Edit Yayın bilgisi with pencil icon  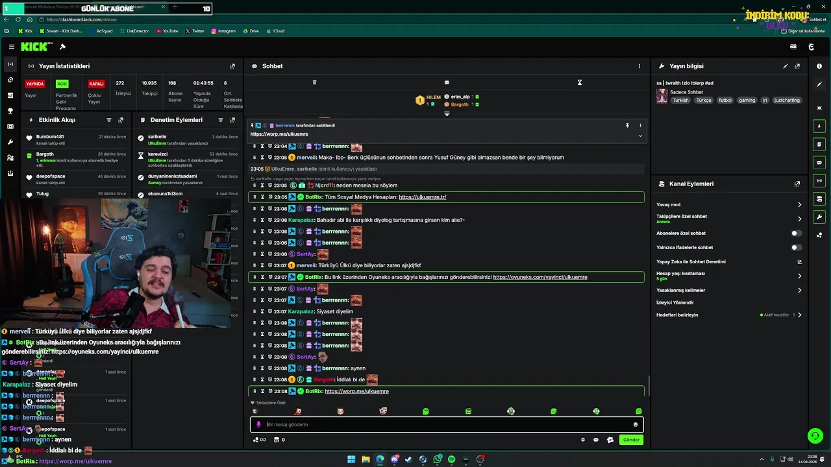[785, 66]
